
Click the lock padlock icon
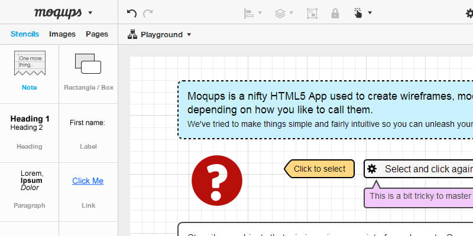pos(335,13)
